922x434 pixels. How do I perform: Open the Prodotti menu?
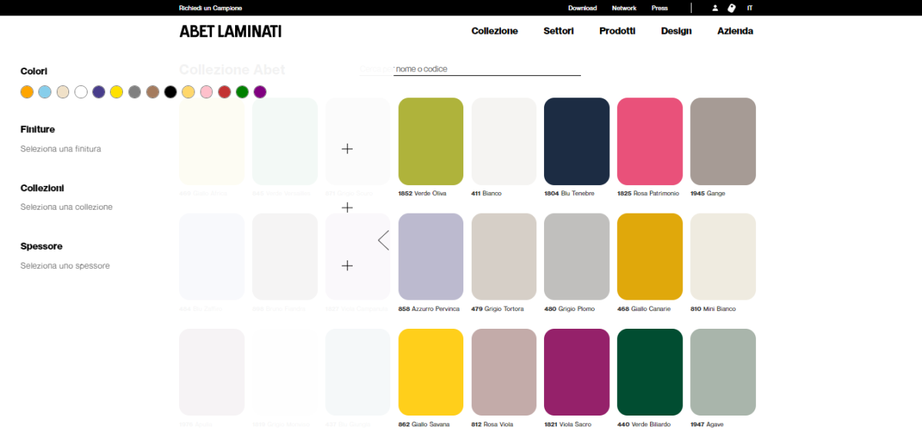[x=617, y=31]
